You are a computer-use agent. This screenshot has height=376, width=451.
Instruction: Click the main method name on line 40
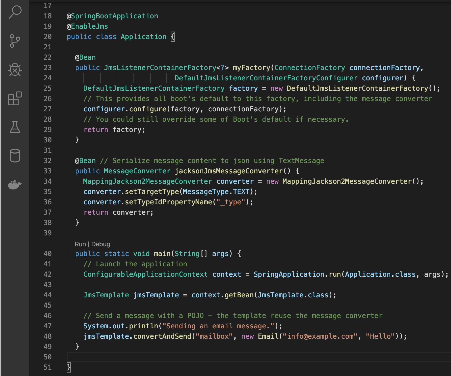162,254
